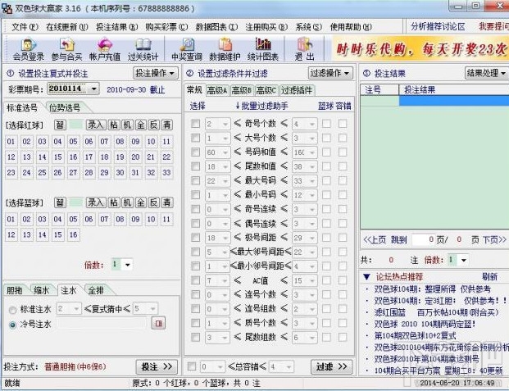Click the 过关统计 book icon
Image resolution: width=509 pixels, height=391 pixels.
(143, 49)
